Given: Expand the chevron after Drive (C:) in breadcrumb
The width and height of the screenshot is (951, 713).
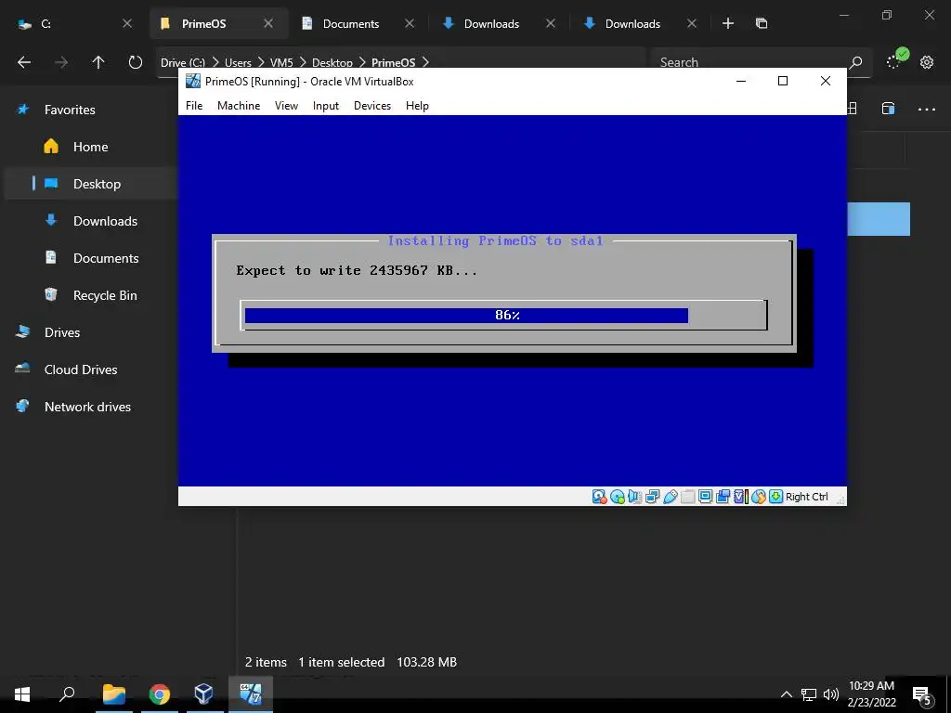Looking at the screenshot, I should click(x=215, y=62).
